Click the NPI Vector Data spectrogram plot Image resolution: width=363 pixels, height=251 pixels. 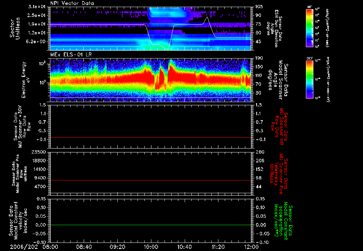click(x=150, y=28)
